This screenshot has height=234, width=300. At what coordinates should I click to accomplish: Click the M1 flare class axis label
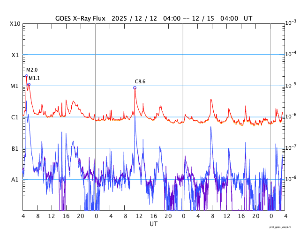click(x=15, y=86)
